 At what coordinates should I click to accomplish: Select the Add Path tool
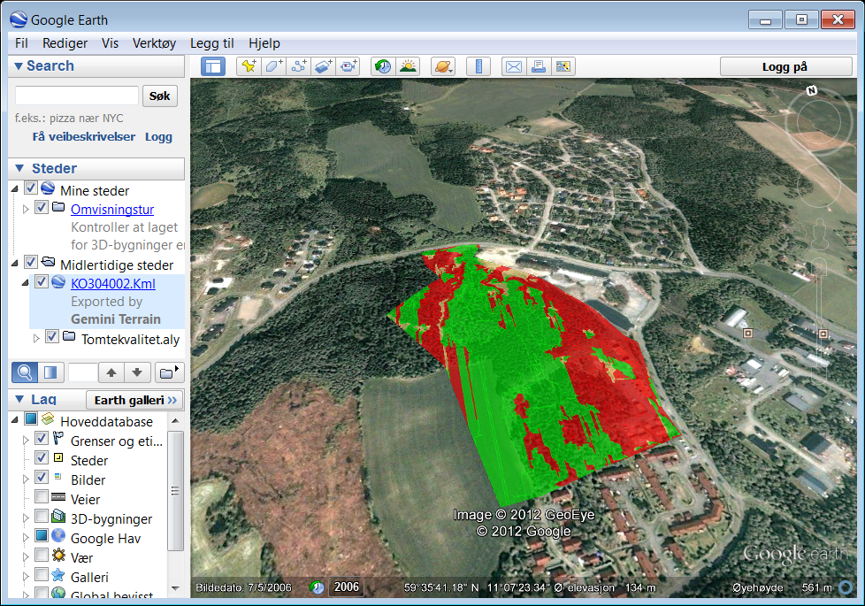(299, 66)
